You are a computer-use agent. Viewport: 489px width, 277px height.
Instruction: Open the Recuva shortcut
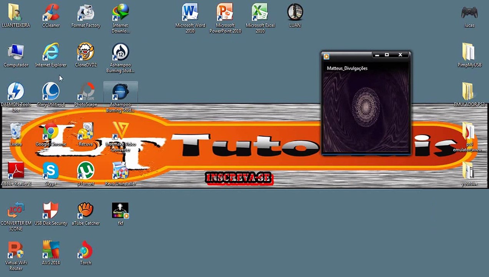coord(86,134)
